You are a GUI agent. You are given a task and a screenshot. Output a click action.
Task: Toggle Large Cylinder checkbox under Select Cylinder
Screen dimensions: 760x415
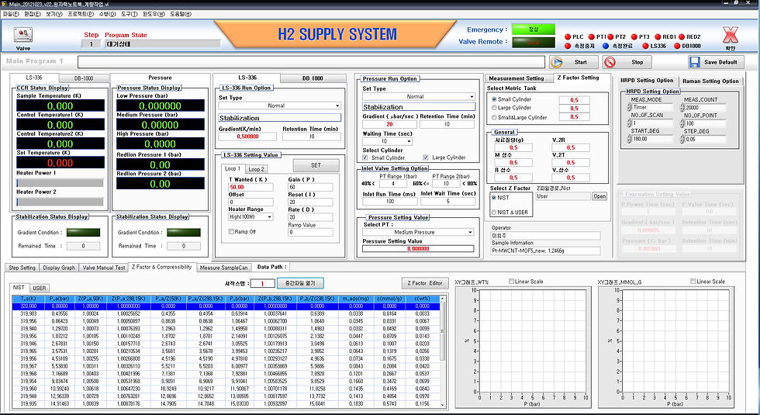426,157
